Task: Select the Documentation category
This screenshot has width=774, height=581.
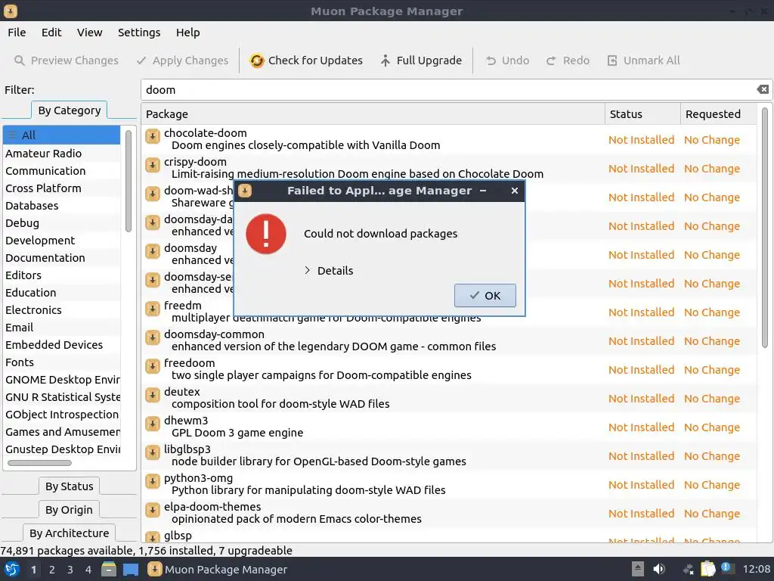Action: tap(62, 257)
